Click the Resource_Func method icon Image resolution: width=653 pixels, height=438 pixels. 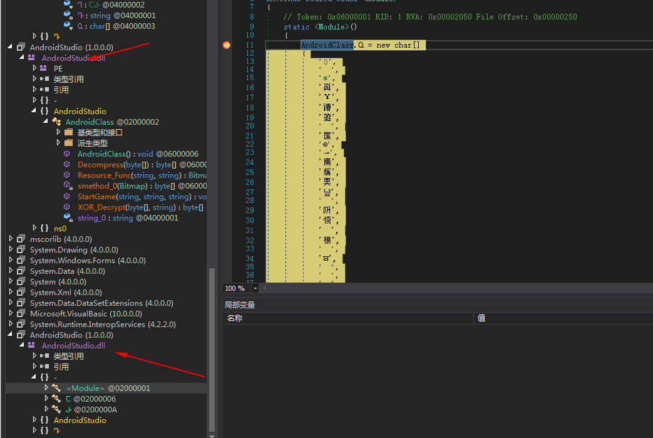click(66, 175)
